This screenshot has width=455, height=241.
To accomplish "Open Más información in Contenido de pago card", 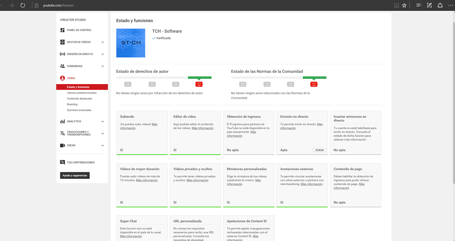I will click(x=349, y=186).
